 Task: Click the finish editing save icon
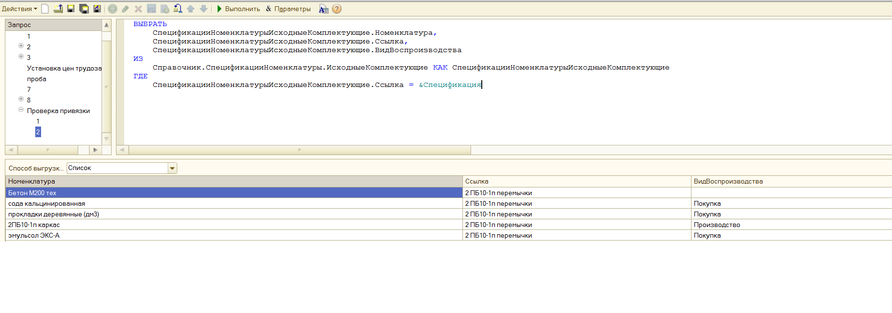[x=151, y=9]
